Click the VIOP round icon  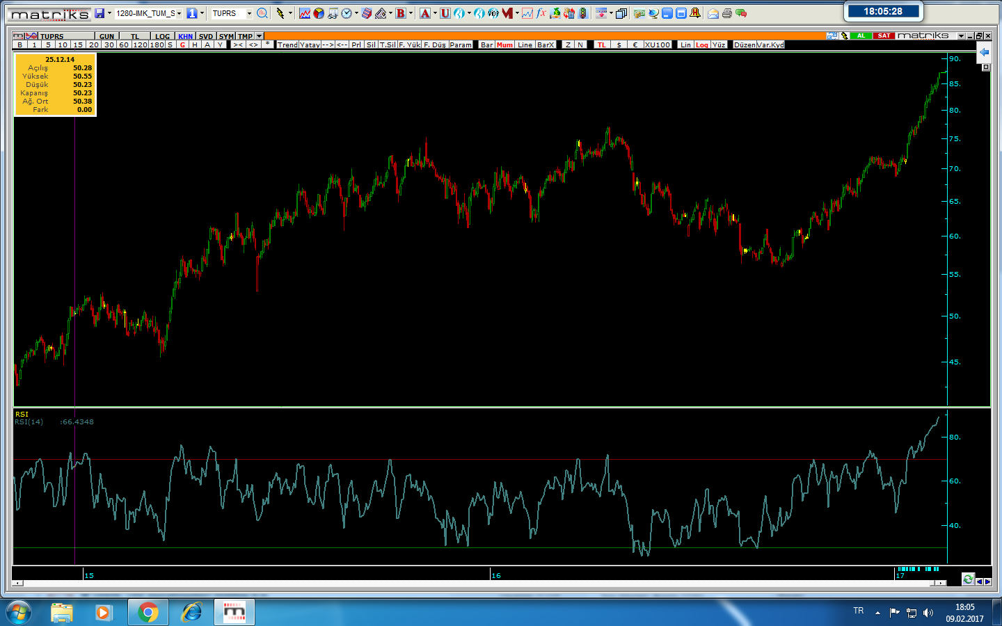(x=493, y=13)
